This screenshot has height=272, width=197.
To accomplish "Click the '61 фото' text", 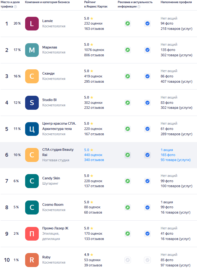I will (x=167, y=129).
